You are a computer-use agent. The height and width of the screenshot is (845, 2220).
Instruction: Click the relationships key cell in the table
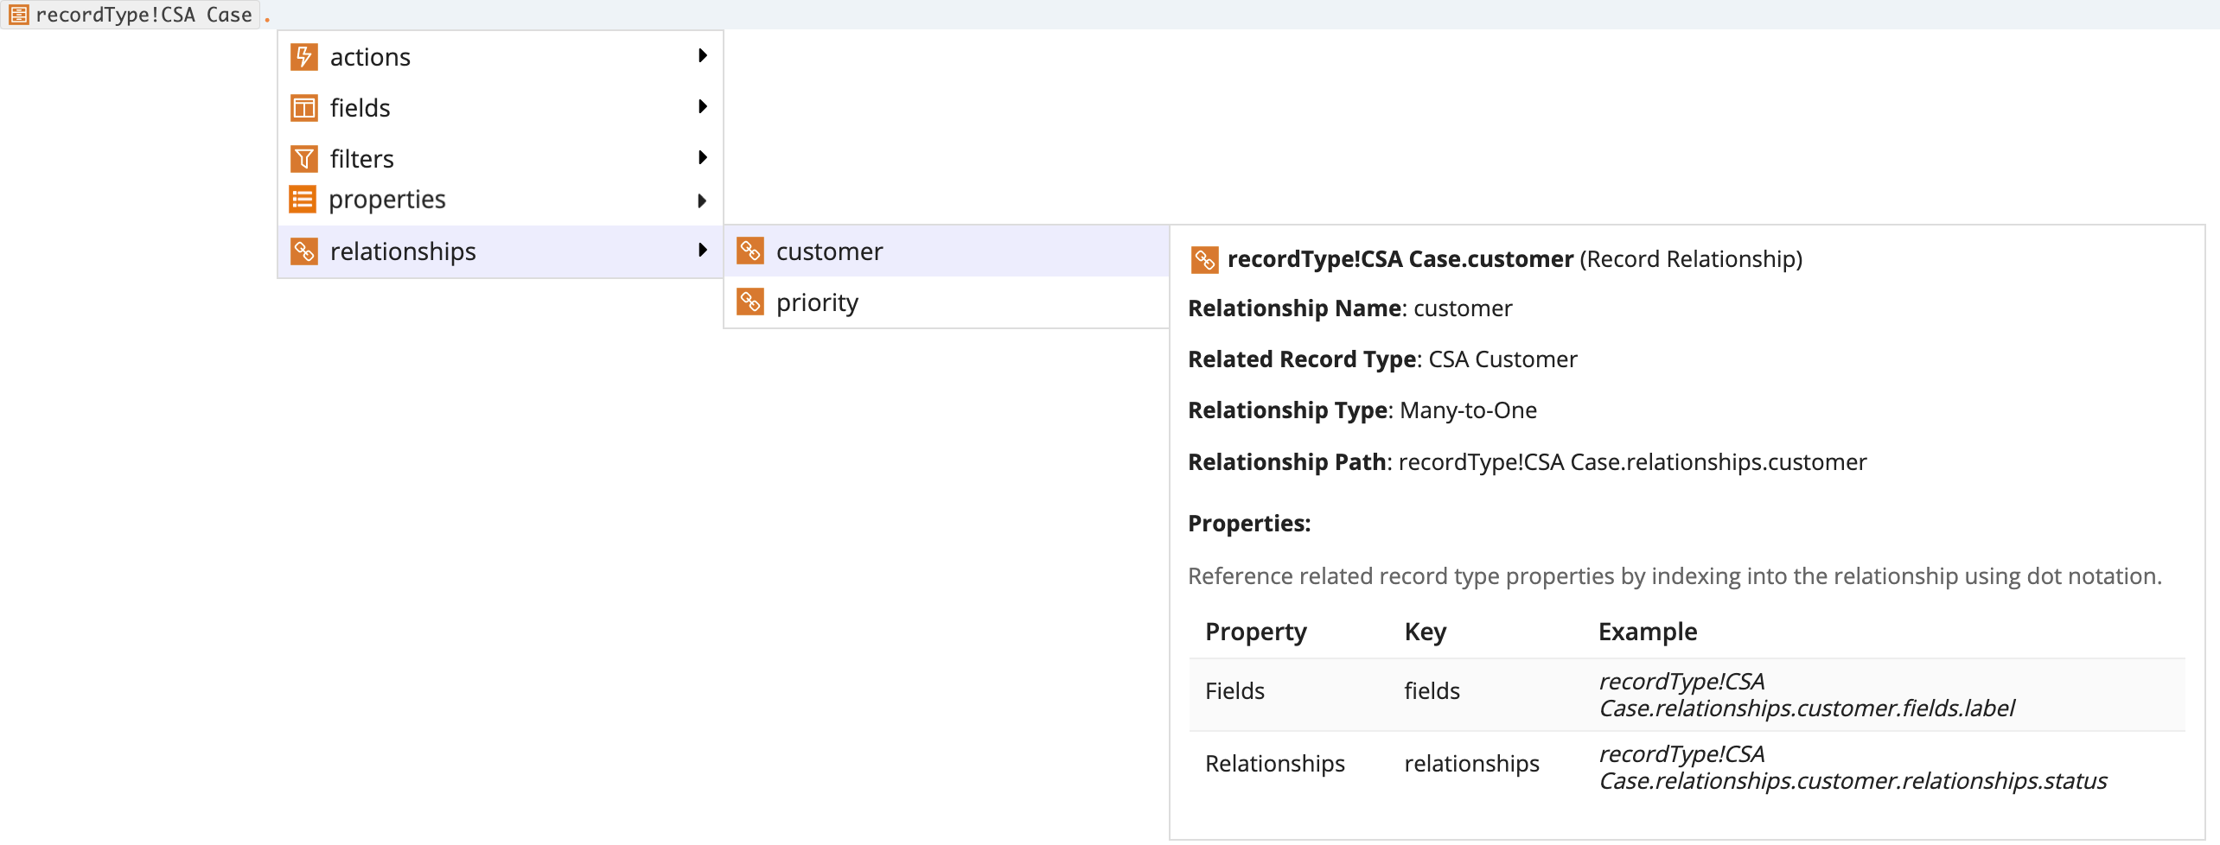(x=1471, y=764)
